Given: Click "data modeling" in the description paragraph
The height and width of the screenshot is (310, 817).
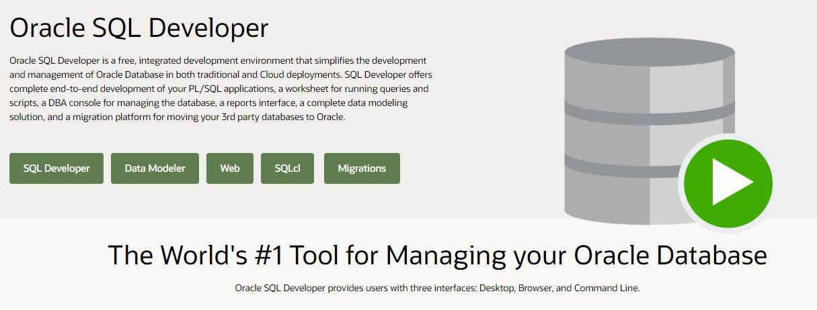Looking at the screenshot, I should (x=379, y=103).
